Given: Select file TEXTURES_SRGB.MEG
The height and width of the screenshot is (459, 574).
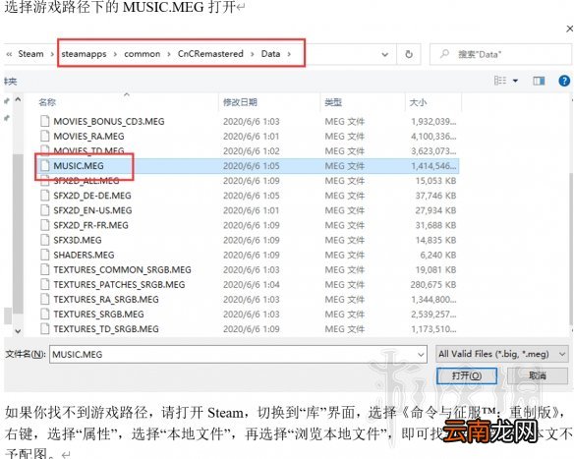Looking at the screenshot, I should pyautogui.click(x=99, y=315).
